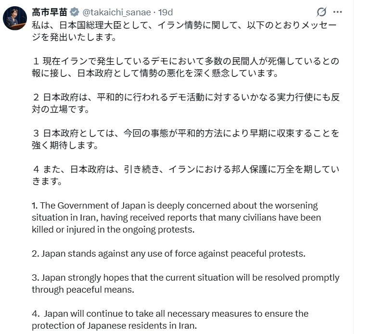This screenshot has width=370, height=334.
Task: Click the @takaichi_sanae handle
Action: [116, 12]
